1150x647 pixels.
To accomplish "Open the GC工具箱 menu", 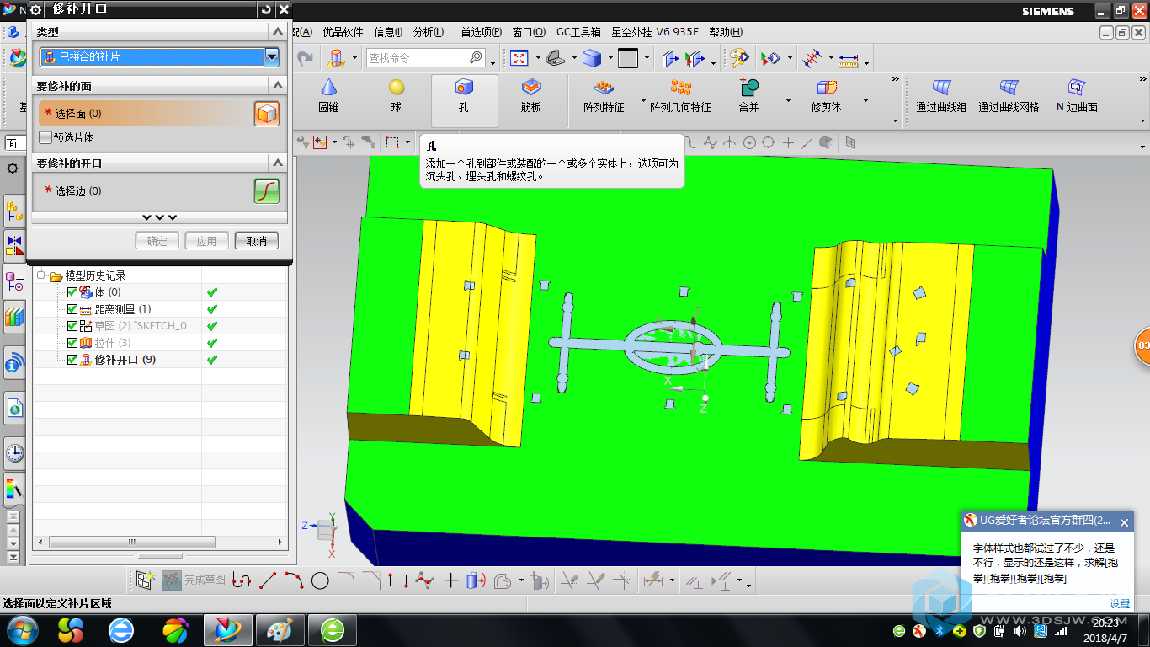I will click(x=578, y=32).
